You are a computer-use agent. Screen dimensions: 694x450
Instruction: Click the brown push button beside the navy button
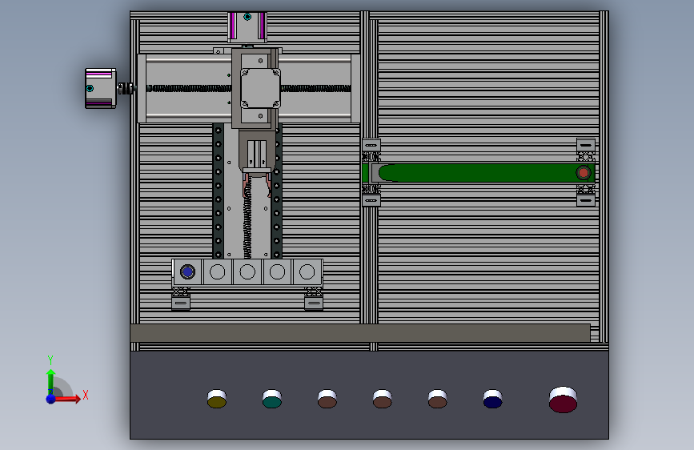[437, 399]
